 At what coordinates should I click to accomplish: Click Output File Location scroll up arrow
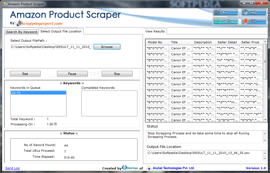coord(265,153)
